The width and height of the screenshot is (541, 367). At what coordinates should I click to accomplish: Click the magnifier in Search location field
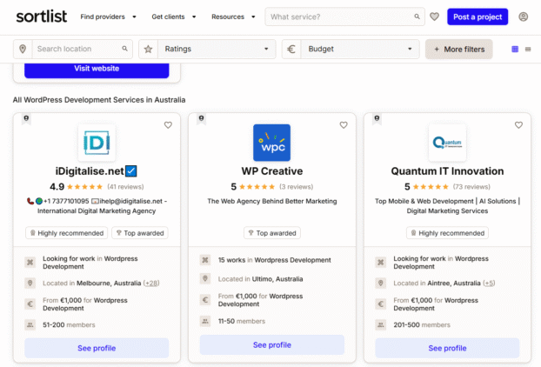125,49
